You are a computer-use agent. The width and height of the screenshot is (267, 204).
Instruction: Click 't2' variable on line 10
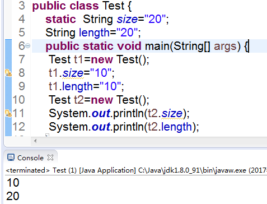79,100
